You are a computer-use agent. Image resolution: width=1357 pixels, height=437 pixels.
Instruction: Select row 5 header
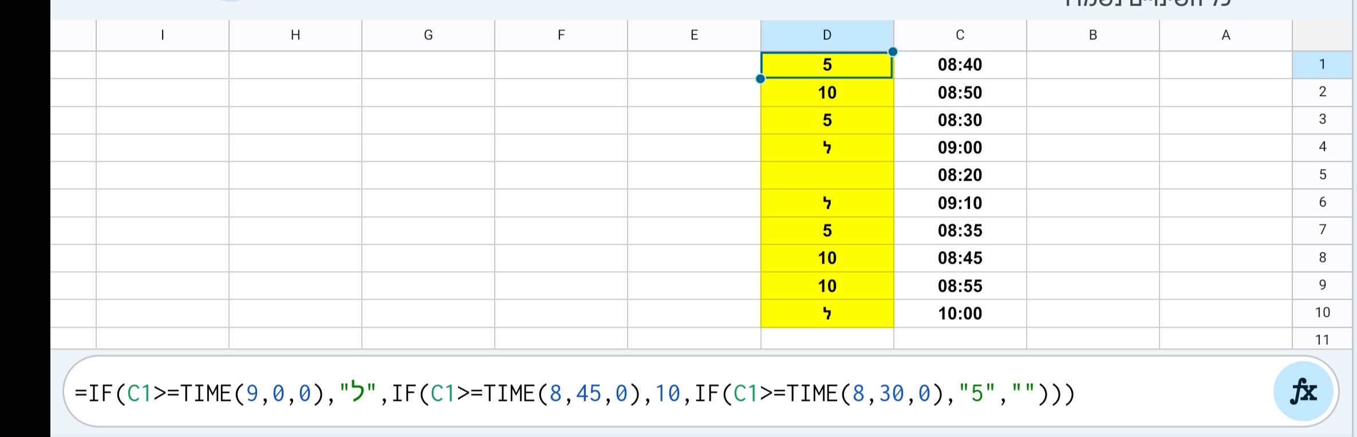1323,175
